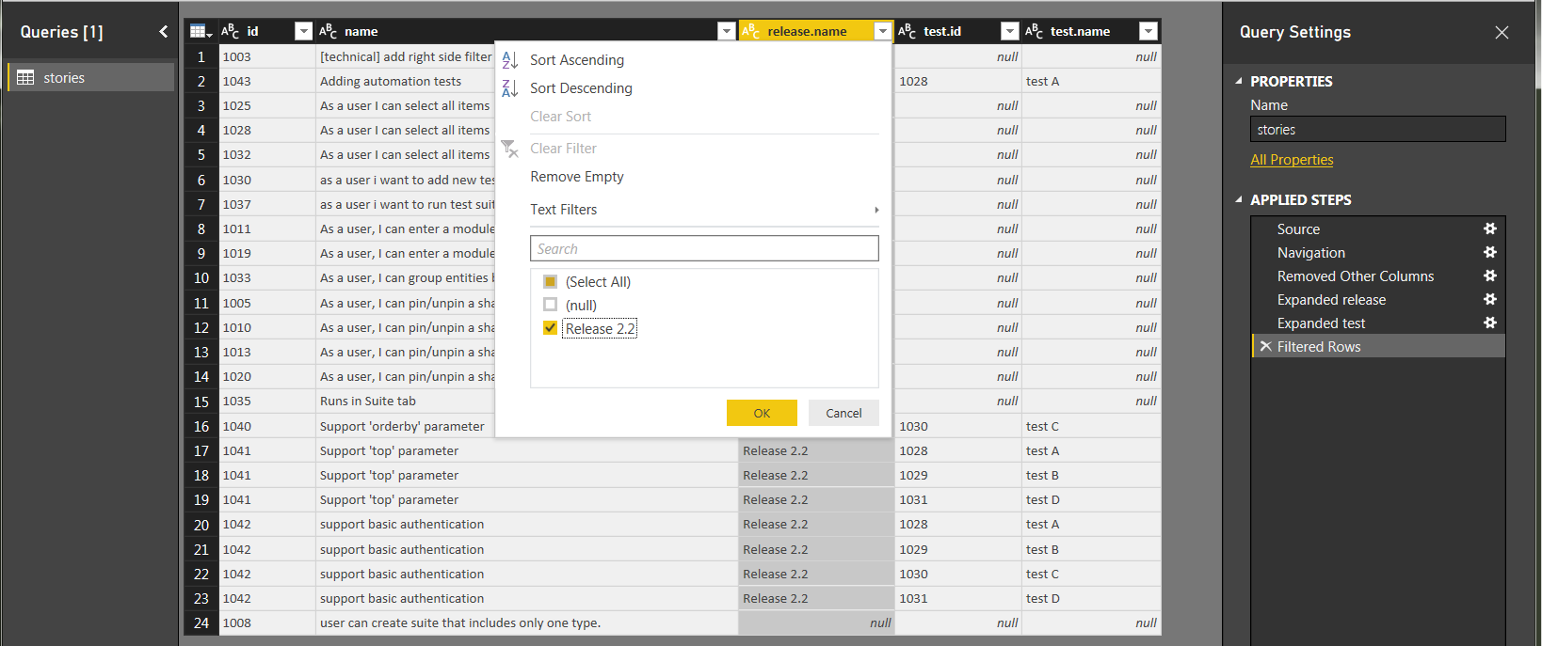Click the 'test C' cell in row 16
Screen dimensions: 1542x646
click(x=1091, y=426)
